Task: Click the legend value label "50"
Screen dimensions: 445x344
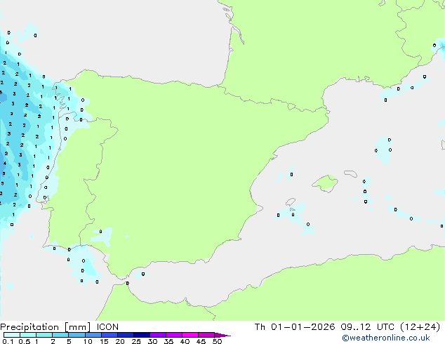Action: tap(217, 342)
